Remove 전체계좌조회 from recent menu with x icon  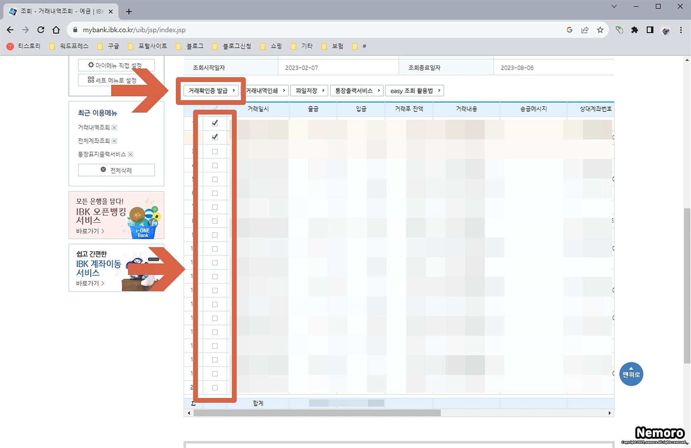[114, 141]
